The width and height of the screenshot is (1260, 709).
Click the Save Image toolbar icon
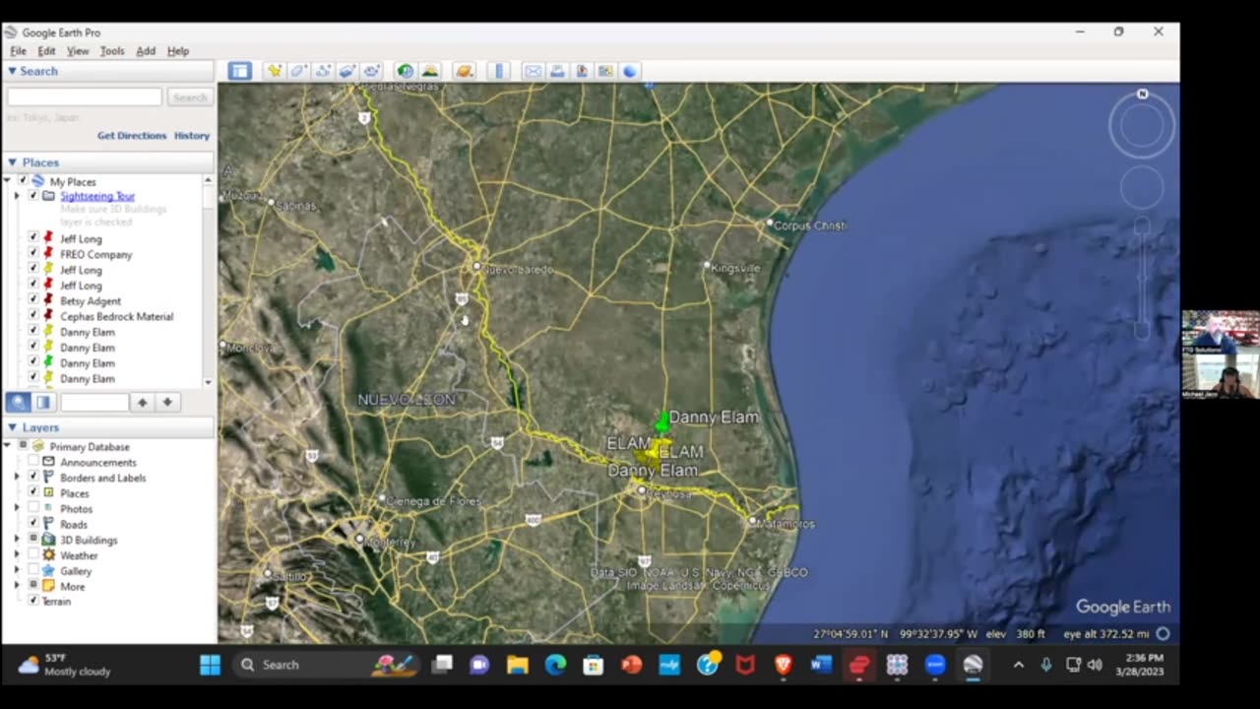(x=582, y=71)
